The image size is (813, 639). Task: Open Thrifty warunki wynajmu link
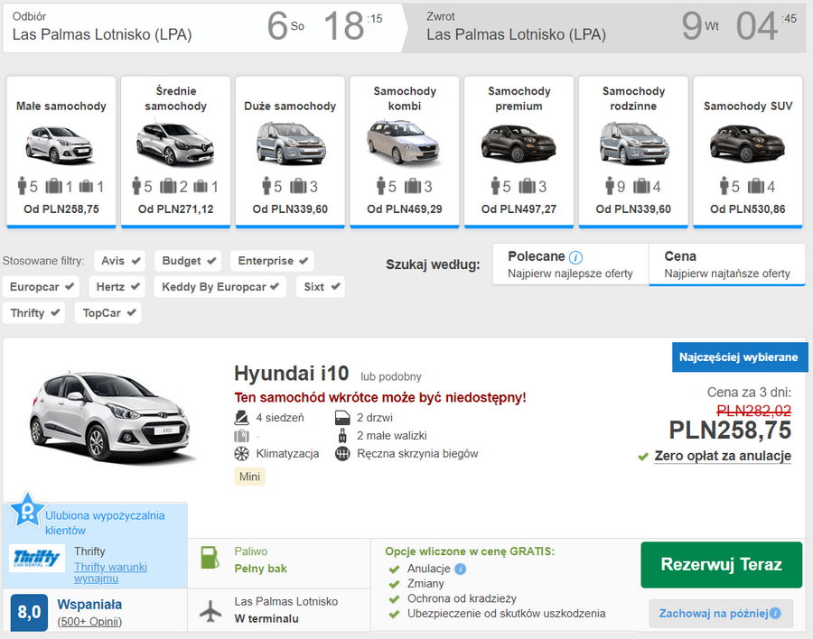tap(110, 573)
